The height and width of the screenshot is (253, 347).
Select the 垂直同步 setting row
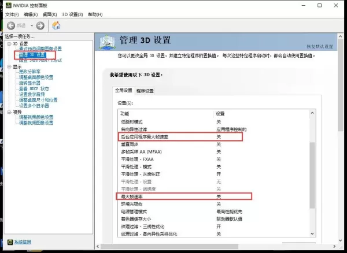[213, 144]
